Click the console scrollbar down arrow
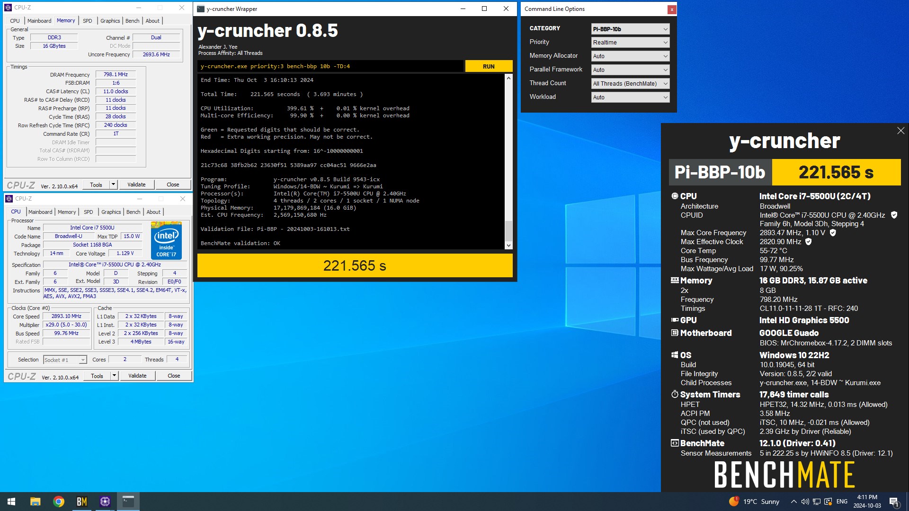 [508, 245]
